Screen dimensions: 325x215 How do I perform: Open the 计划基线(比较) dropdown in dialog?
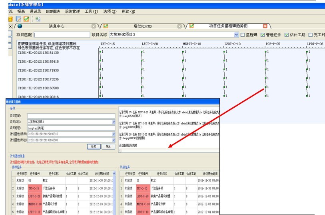pos(114,140)
